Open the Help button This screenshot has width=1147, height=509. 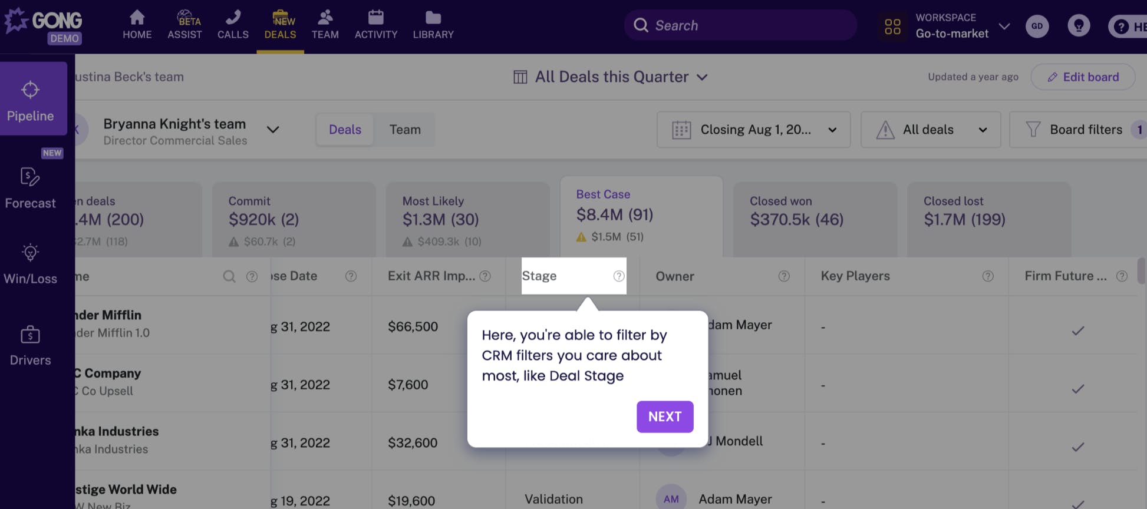[1128, 27]
